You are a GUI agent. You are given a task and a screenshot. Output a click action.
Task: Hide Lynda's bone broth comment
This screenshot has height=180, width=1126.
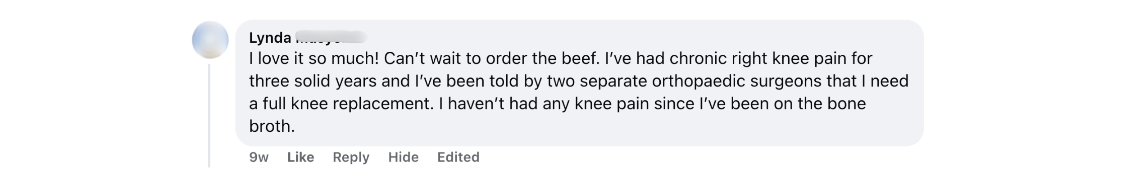[403, 157]
